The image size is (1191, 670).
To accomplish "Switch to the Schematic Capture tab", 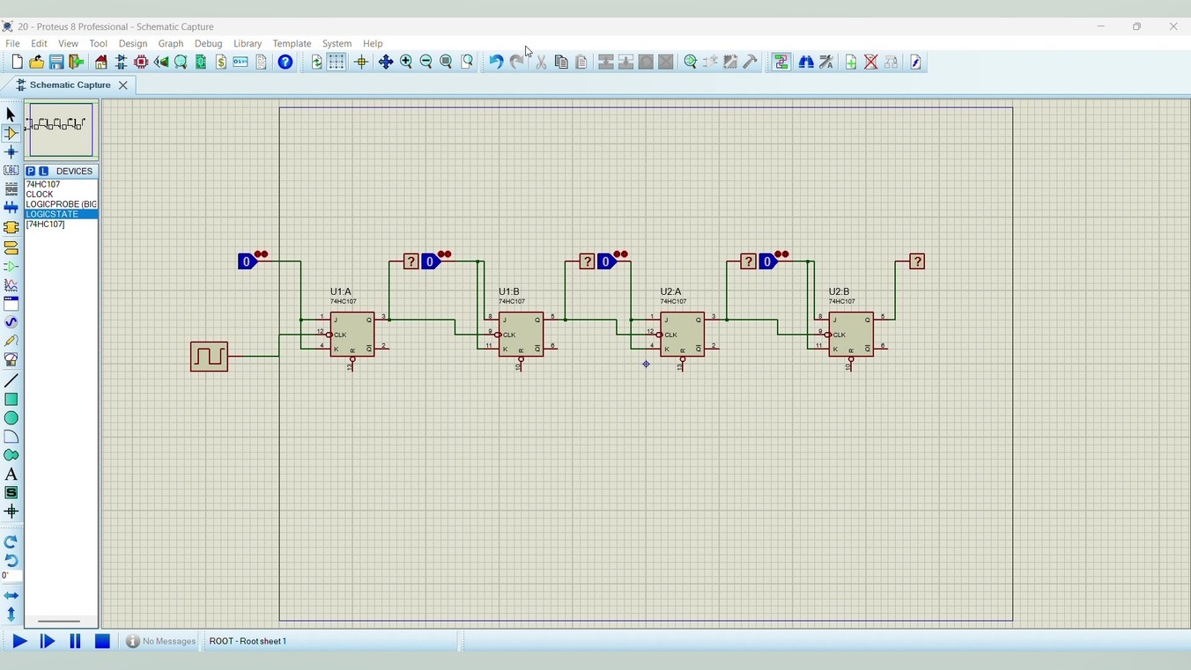I will [x=70, y=85].
